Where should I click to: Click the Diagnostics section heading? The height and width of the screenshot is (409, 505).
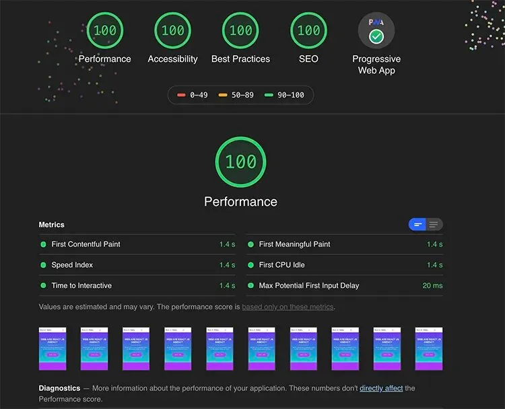click(59, 388)
